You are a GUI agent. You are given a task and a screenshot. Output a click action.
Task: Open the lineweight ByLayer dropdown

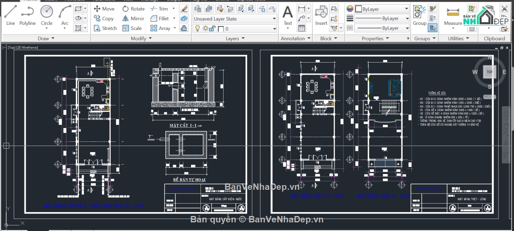382,18
